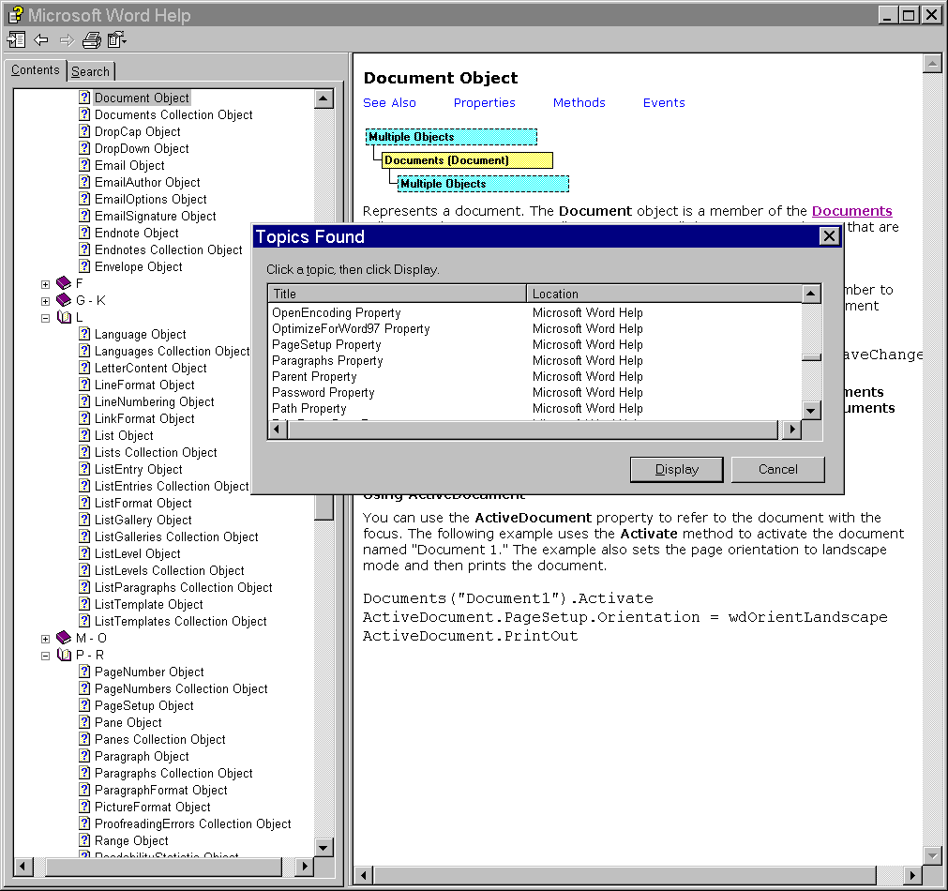Open the Options toolbar dropdown icon
Viewport: 948px width, 891px height.
pos(116,39)
